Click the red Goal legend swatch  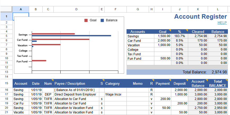coord(86,20)
